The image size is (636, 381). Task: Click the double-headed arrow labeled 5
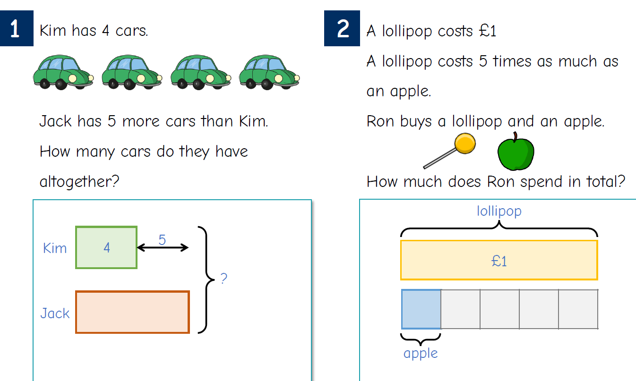point(163,247)
